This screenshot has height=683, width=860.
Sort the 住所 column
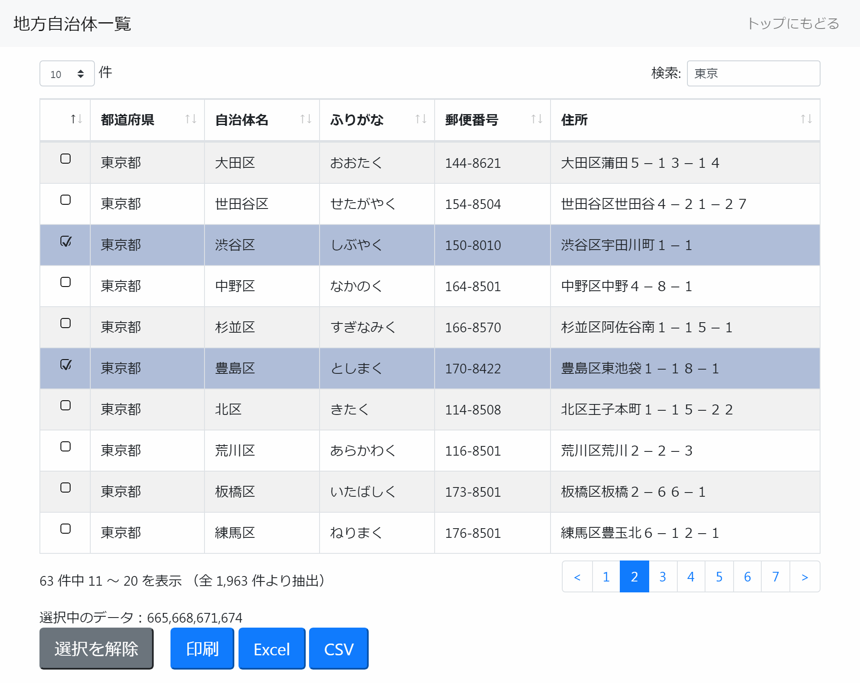tap(807, 120)
